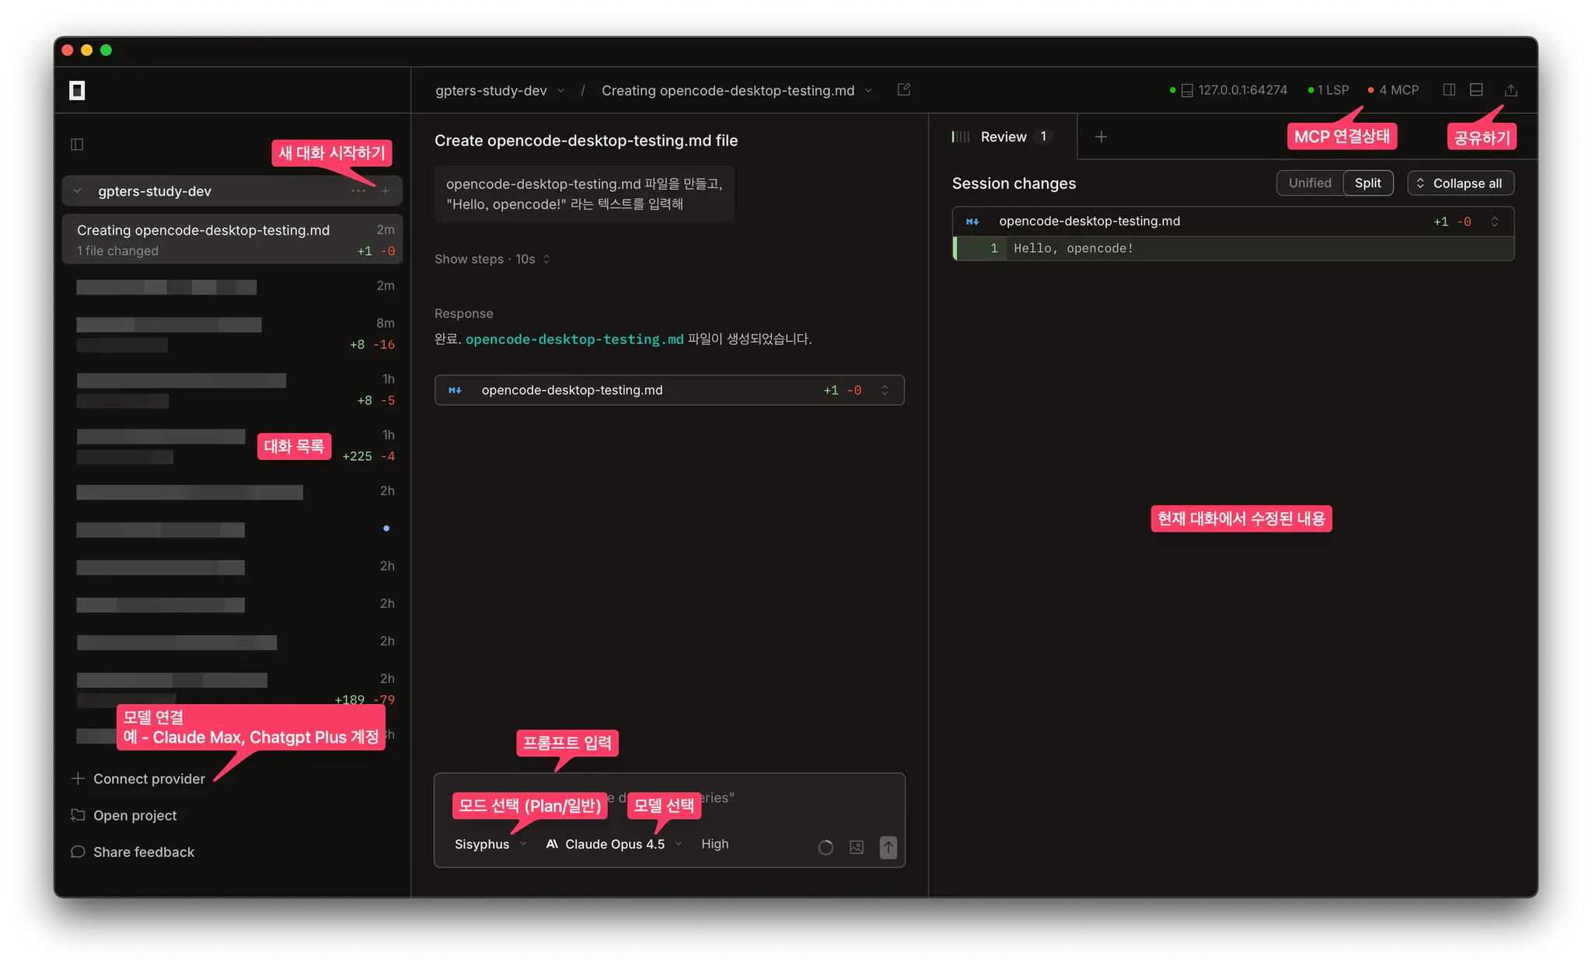Click the share icon in top-right header
Screen dimensions: 1592x969
coord(1510,90)
